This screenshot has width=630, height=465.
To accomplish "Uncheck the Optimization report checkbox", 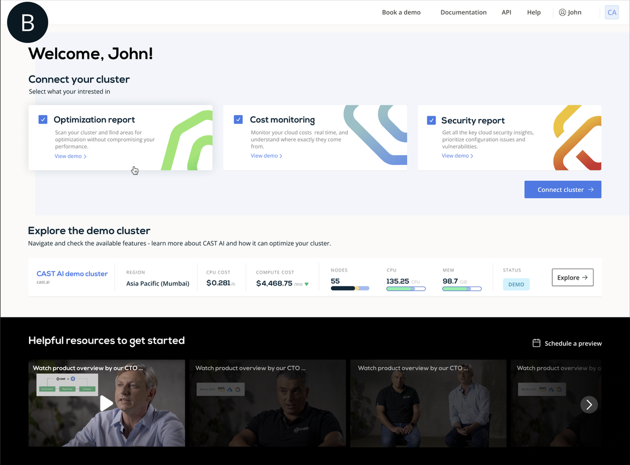I will click(43, 120).
